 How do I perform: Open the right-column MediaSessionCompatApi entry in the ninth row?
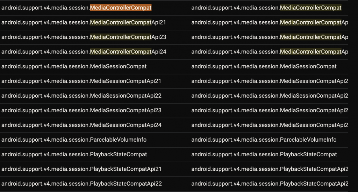pos(270,125)
